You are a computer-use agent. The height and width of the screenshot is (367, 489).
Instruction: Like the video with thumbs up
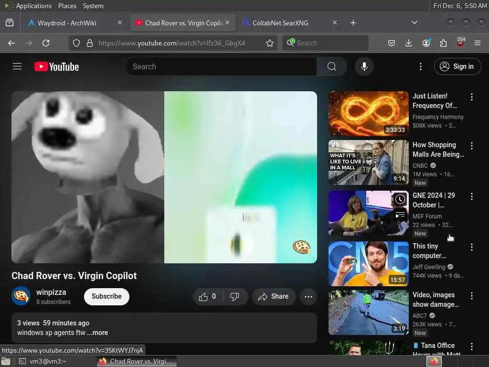pyautogui.click(x=208, y=296)
